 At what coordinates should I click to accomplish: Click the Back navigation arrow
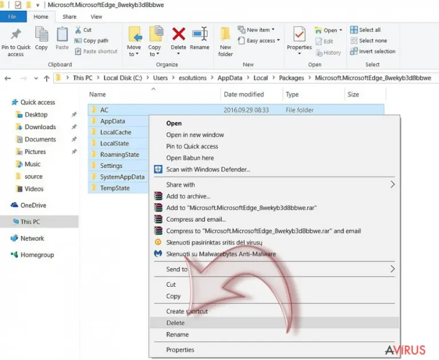tap(8, 78)
